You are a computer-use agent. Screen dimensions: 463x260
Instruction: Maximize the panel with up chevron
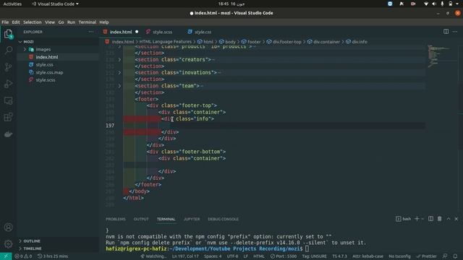tap(449, 219)
